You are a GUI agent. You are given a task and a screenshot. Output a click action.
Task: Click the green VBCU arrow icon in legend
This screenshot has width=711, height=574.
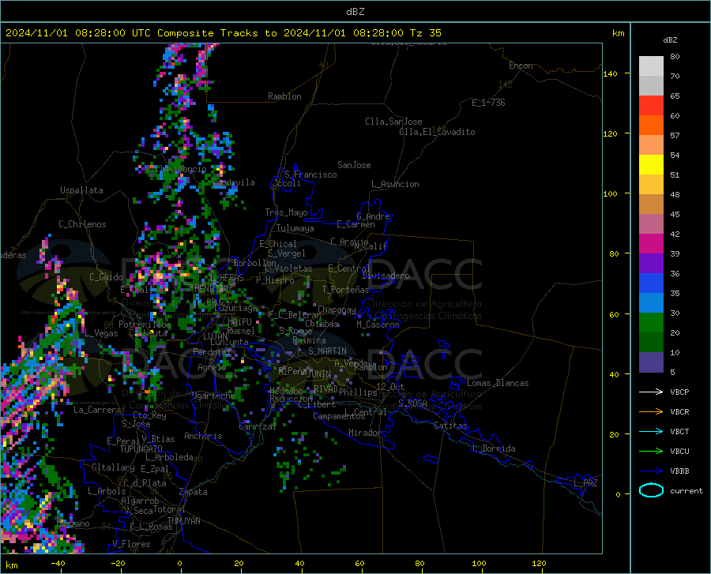point(651,452)
